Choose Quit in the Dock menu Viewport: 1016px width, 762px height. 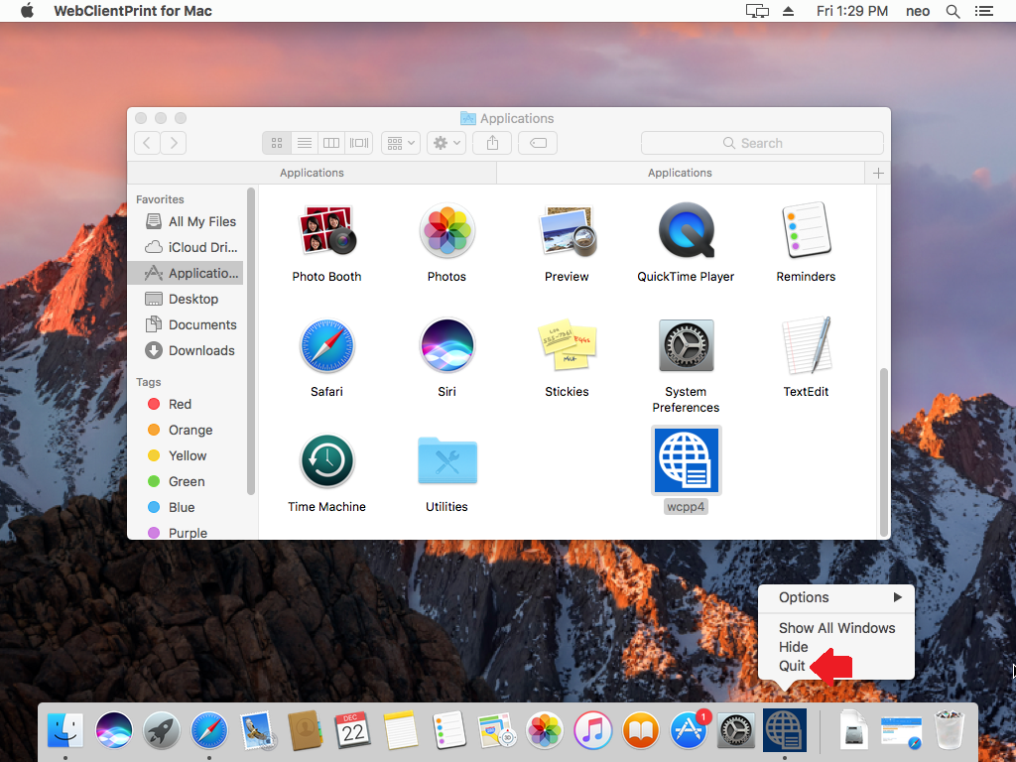(836, 666)
